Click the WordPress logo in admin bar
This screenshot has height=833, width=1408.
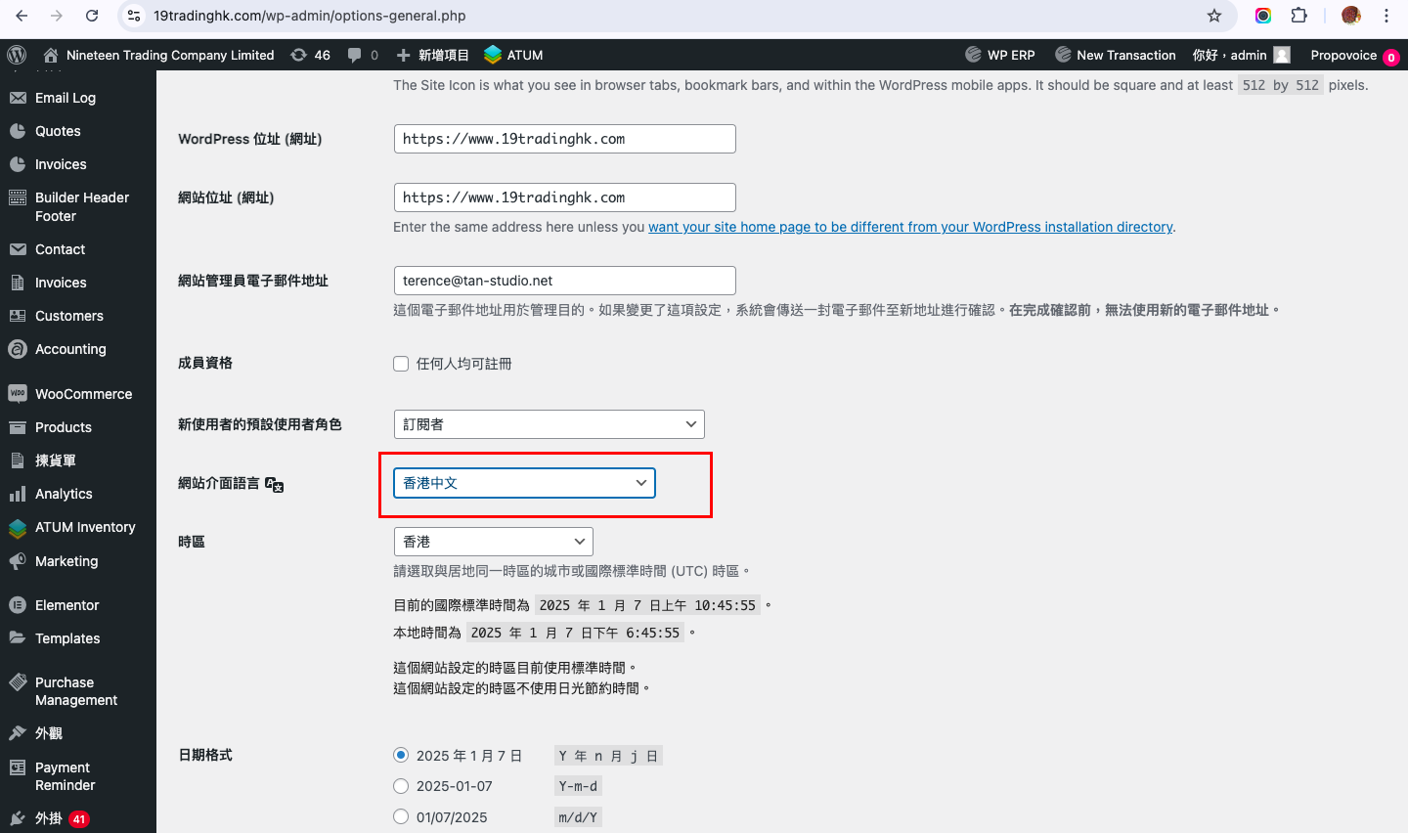pyautogui.click(x=17, y=55)
